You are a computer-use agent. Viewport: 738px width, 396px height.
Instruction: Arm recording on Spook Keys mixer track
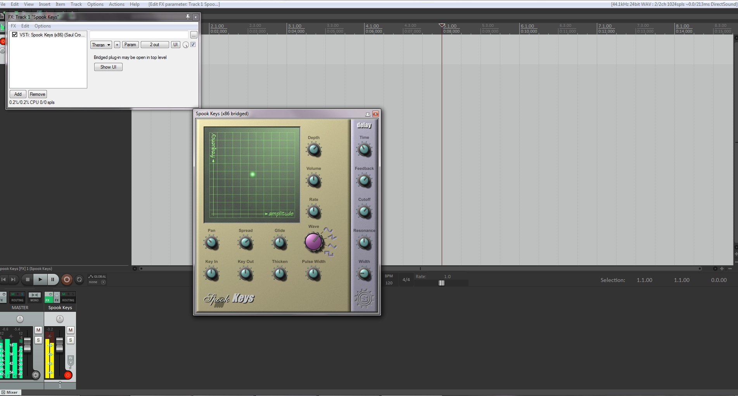point(68,375)
